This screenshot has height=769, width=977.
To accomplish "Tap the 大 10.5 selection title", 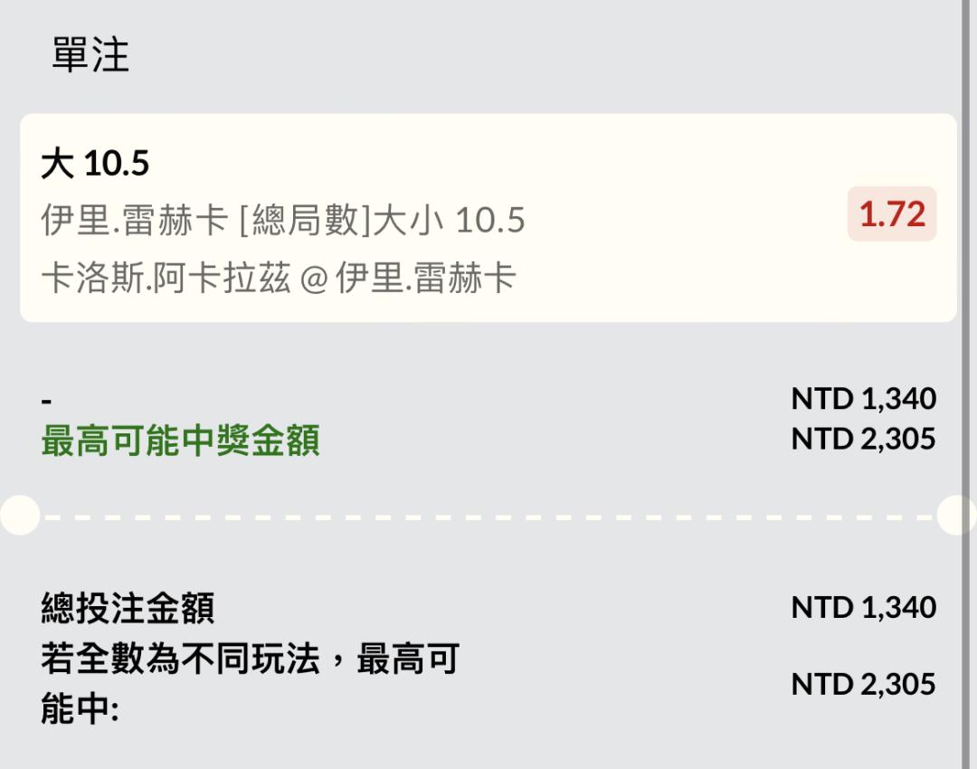I will tap(95, 164).
